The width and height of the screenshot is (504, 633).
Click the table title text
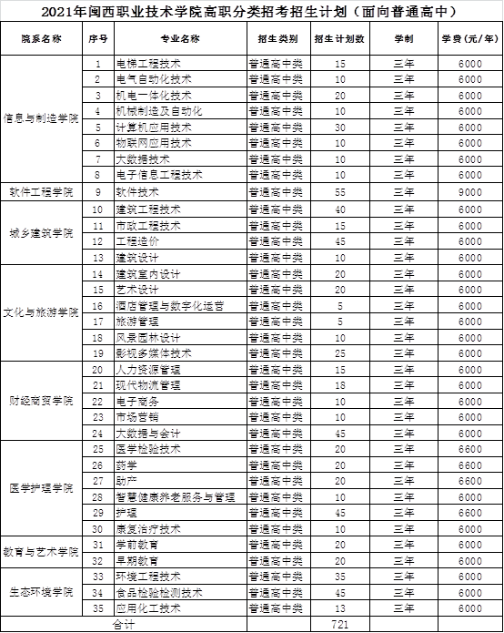coord(249,11)
